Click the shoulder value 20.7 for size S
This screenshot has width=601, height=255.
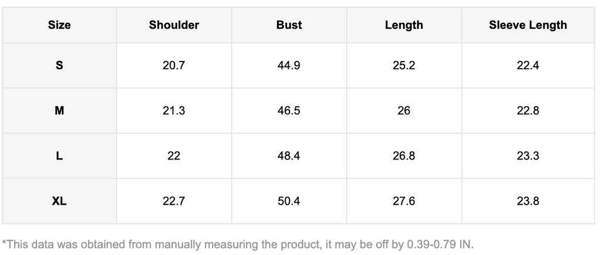click(174, 65)
